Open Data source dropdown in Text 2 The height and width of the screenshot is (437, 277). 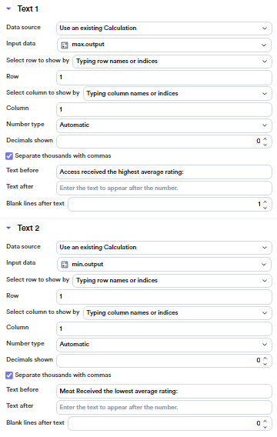pos(164,248)
